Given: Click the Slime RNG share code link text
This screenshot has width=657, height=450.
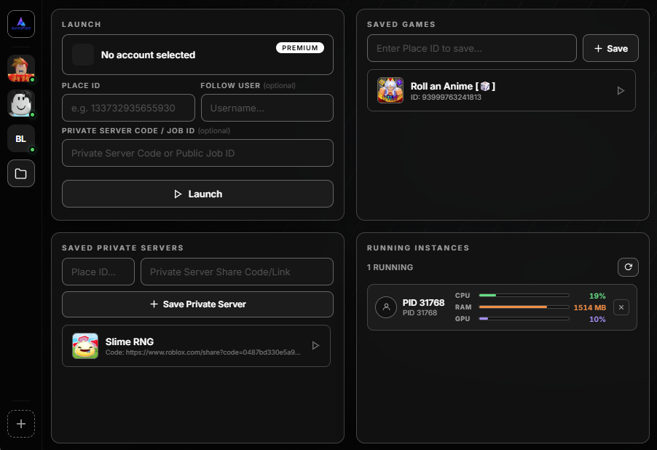Looking at the screenshot, I should click(202, 352).
